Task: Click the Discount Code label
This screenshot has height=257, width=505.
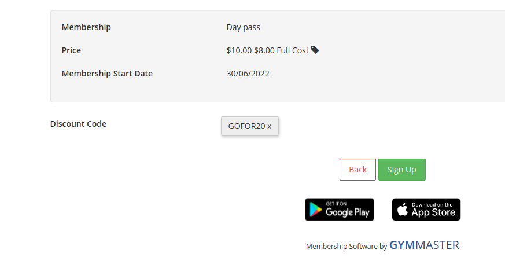Action: coord(78,124)
